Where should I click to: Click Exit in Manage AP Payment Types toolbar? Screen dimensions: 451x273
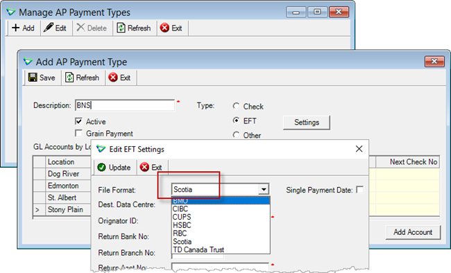click(x=171, y=28)
